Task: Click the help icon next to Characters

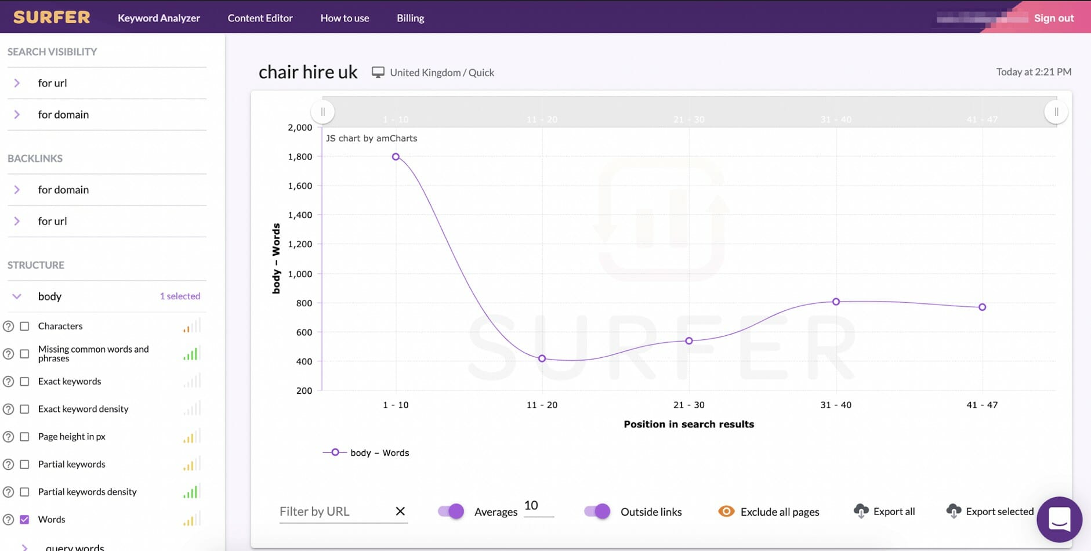Action: pos(8,326)
